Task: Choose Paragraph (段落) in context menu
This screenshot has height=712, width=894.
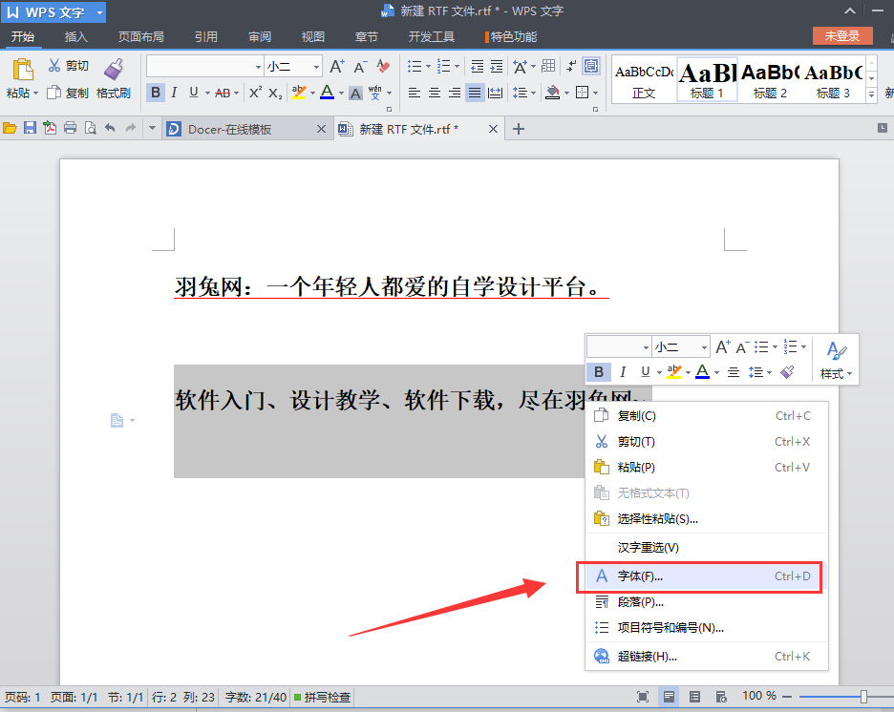Action: coord(707,602)
